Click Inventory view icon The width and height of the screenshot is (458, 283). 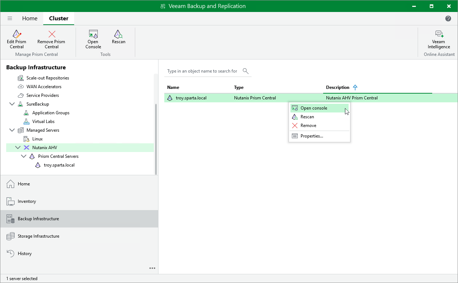pos(11,201)
